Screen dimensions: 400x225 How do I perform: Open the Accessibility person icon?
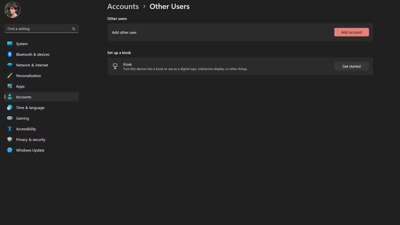(10, 129)
